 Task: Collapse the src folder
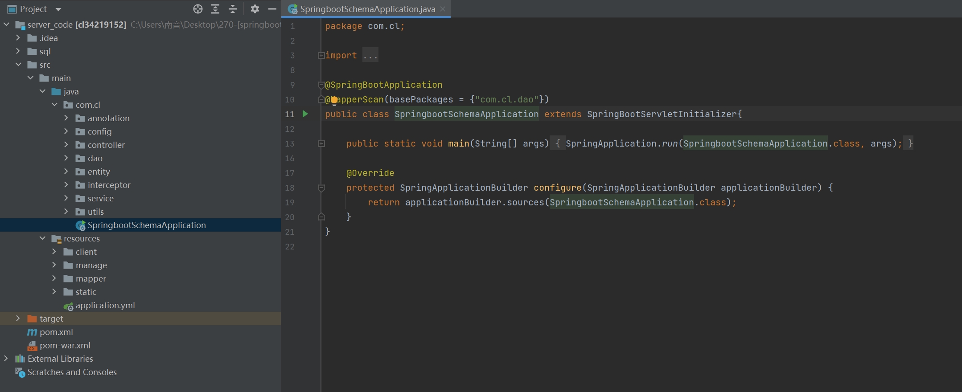point(18,65)
